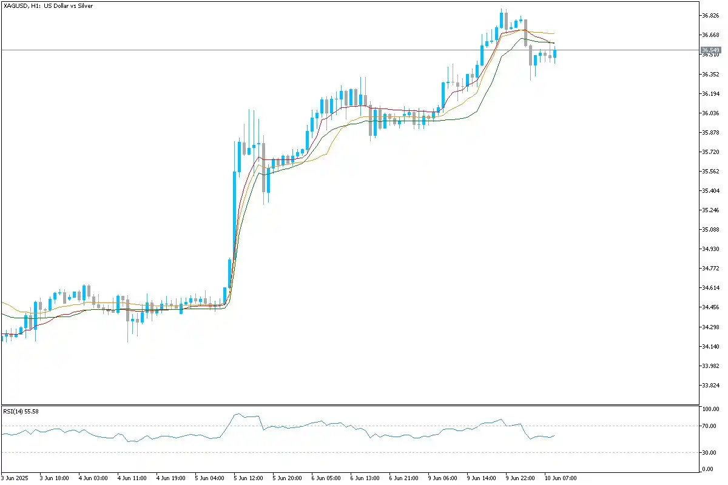Click the 34.614 price axis label
Viewport: 728px width, 485px height.
click(710, 288)
